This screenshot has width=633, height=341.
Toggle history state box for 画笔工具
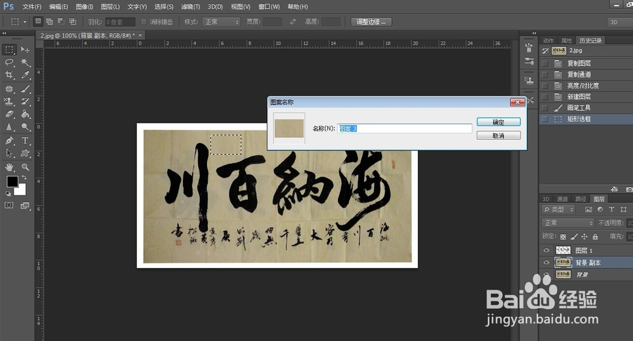point(545,108)
